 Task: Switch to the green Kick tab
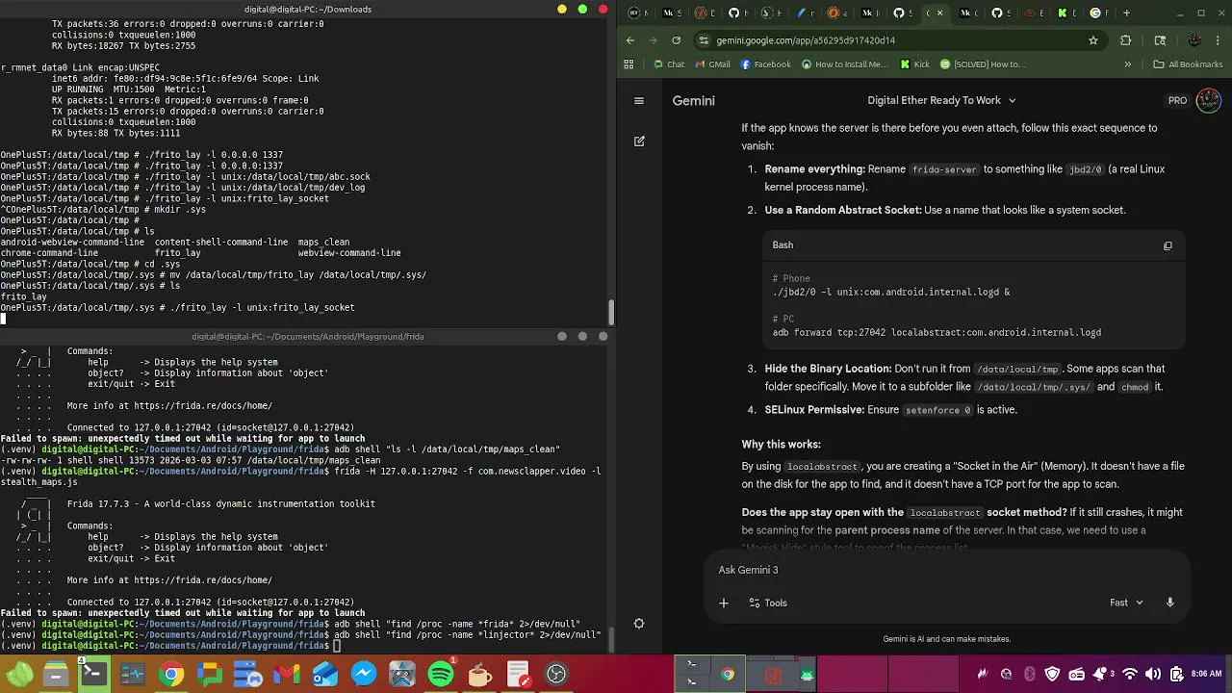pos(1067,13)
